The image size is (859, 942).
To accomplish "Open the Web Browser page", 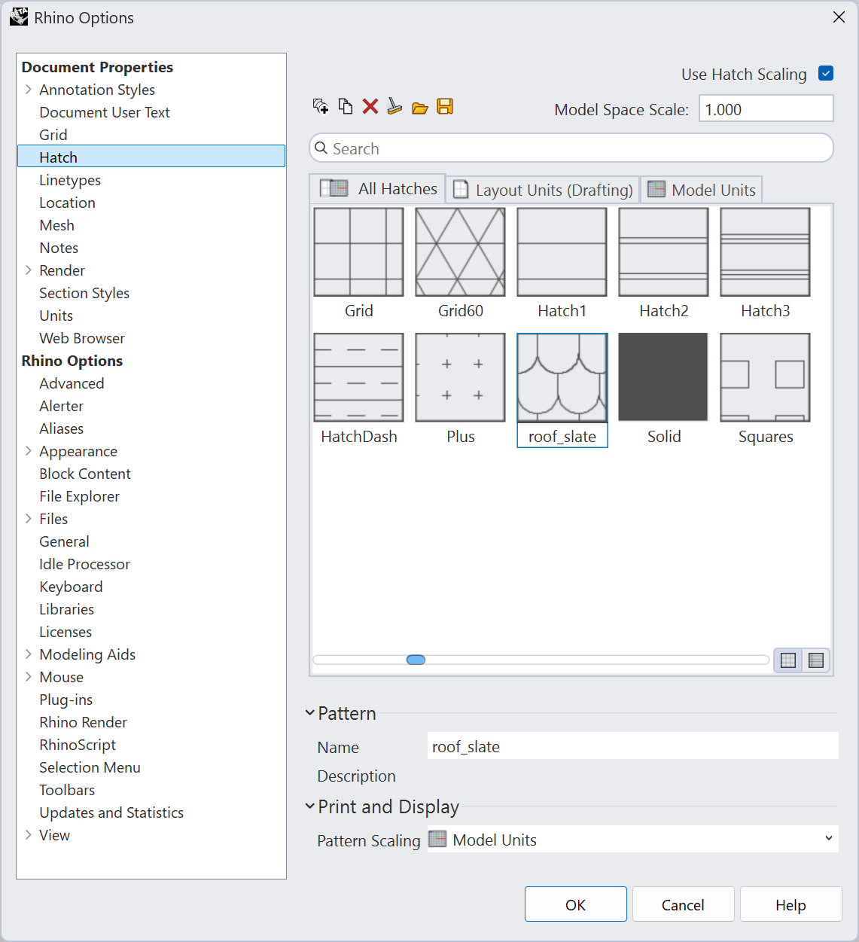I will [82, 338].
